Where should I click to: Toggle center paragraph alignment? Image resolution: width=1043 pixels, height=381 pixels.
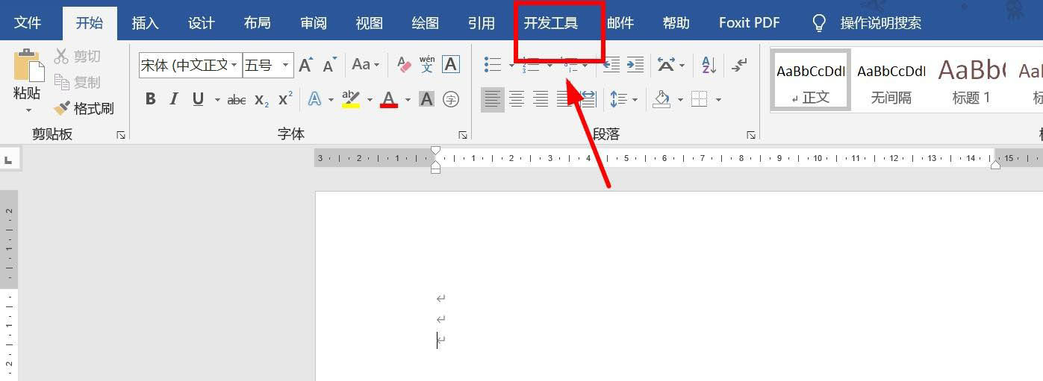[517, 99]
